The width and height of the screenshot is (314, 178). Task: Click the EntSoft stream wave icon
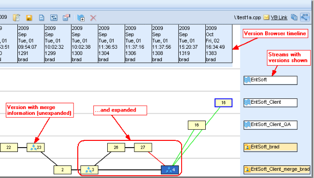(247, 80)
